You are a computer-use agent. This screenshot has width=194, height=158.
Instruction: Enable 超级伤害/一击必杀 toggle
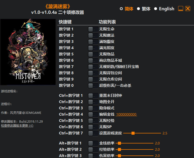(x=93, y=86)
